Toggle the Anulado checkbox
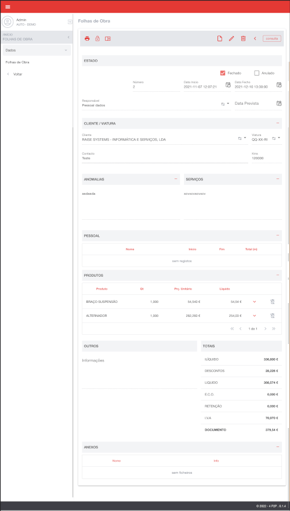This screenshot has width=290, height=511. [256, 73]
